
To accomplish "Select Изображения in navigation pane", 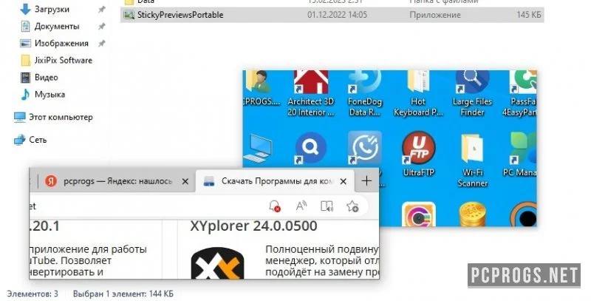I will [x=61, y=44].
